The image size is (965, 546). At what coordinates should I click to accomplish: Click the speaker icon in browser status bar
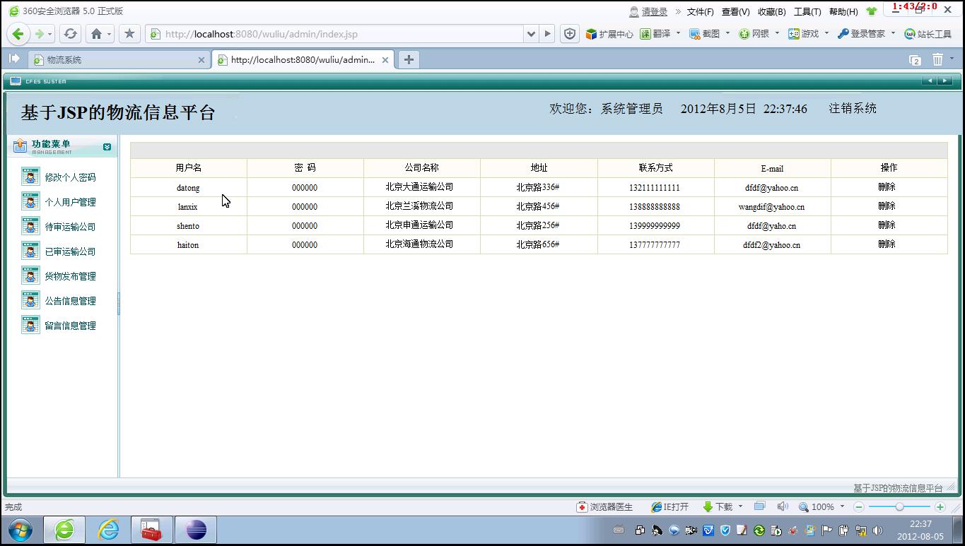(783, 506)
